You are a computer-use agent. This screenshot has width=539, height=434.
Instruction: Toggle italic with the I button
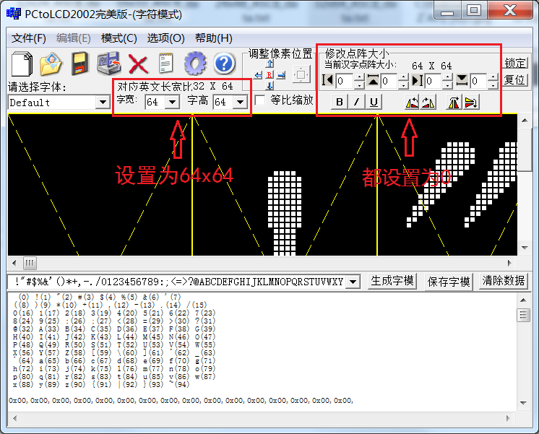[357, 103]
